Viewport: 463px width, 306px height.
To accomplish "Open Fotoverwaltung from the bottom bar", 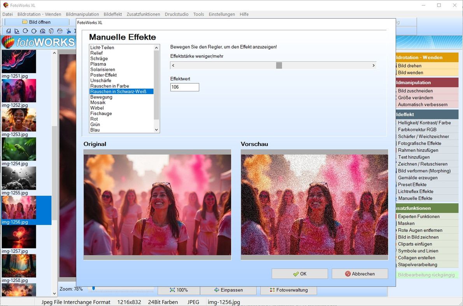I will pyautogui.click(x=289, y=290).
